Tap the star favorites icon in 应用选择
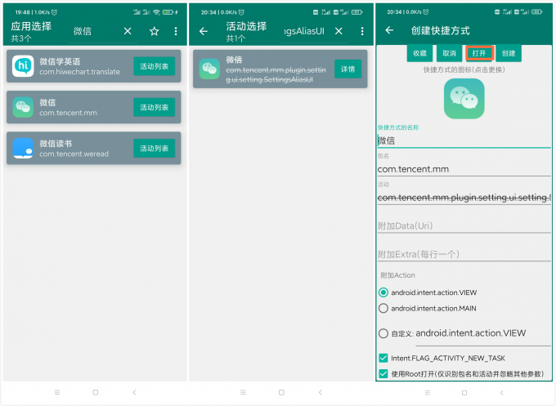Screen dimensions: 556x406 [155, 31]
